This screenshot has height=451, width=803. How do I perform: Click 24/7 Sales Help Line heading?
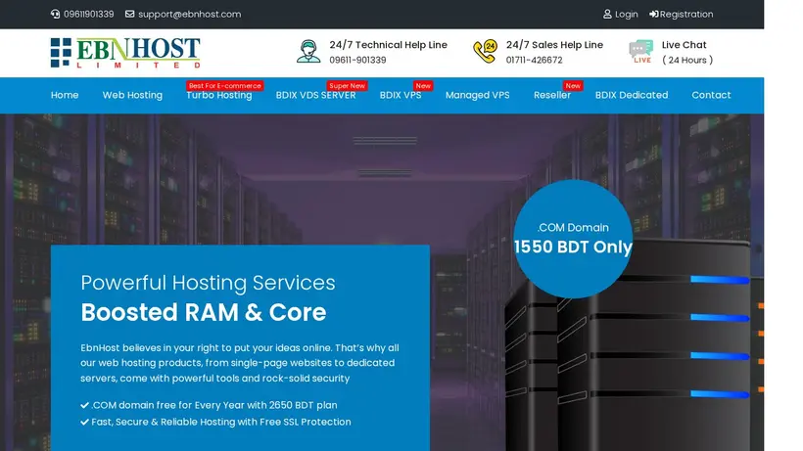point(554,45)
